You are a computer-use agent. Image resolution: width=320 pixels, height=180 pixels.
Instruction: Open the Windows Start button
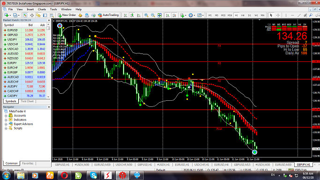point(6,175)
